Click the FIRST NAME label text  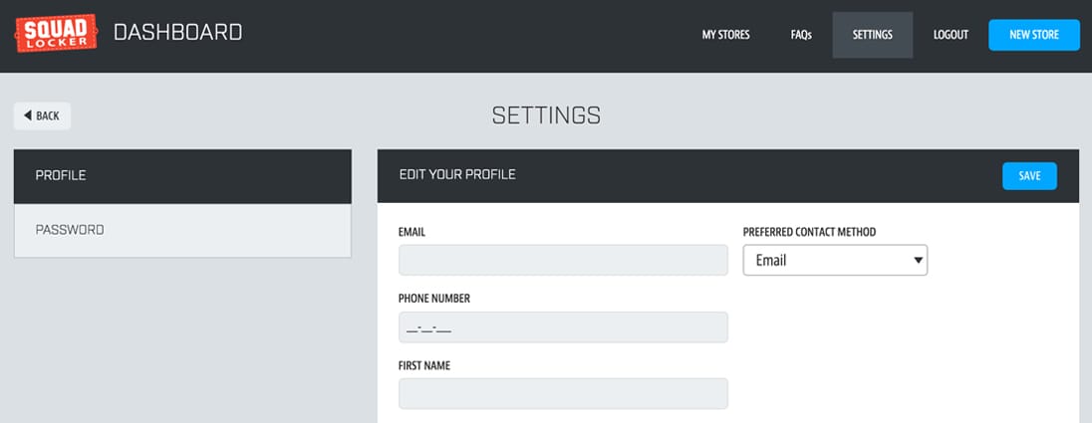[424, 366]
